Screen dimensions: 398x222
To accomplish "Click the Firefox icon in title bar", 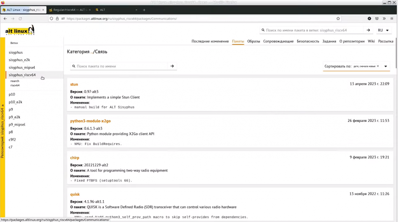I will click(x=3, y=3).
